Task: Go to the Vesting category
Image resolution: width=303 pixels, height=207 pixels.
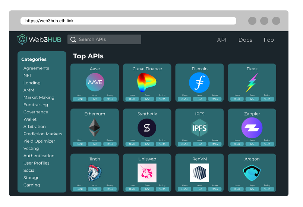Action: 31,149
